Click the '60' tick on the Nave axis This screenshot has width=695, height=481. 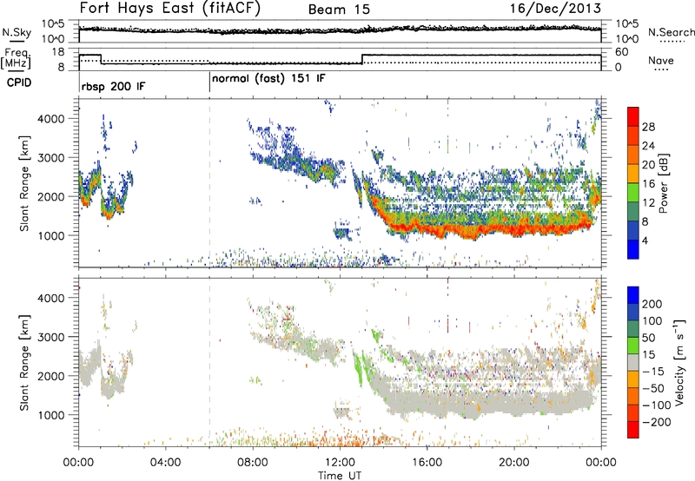point(622,52)
